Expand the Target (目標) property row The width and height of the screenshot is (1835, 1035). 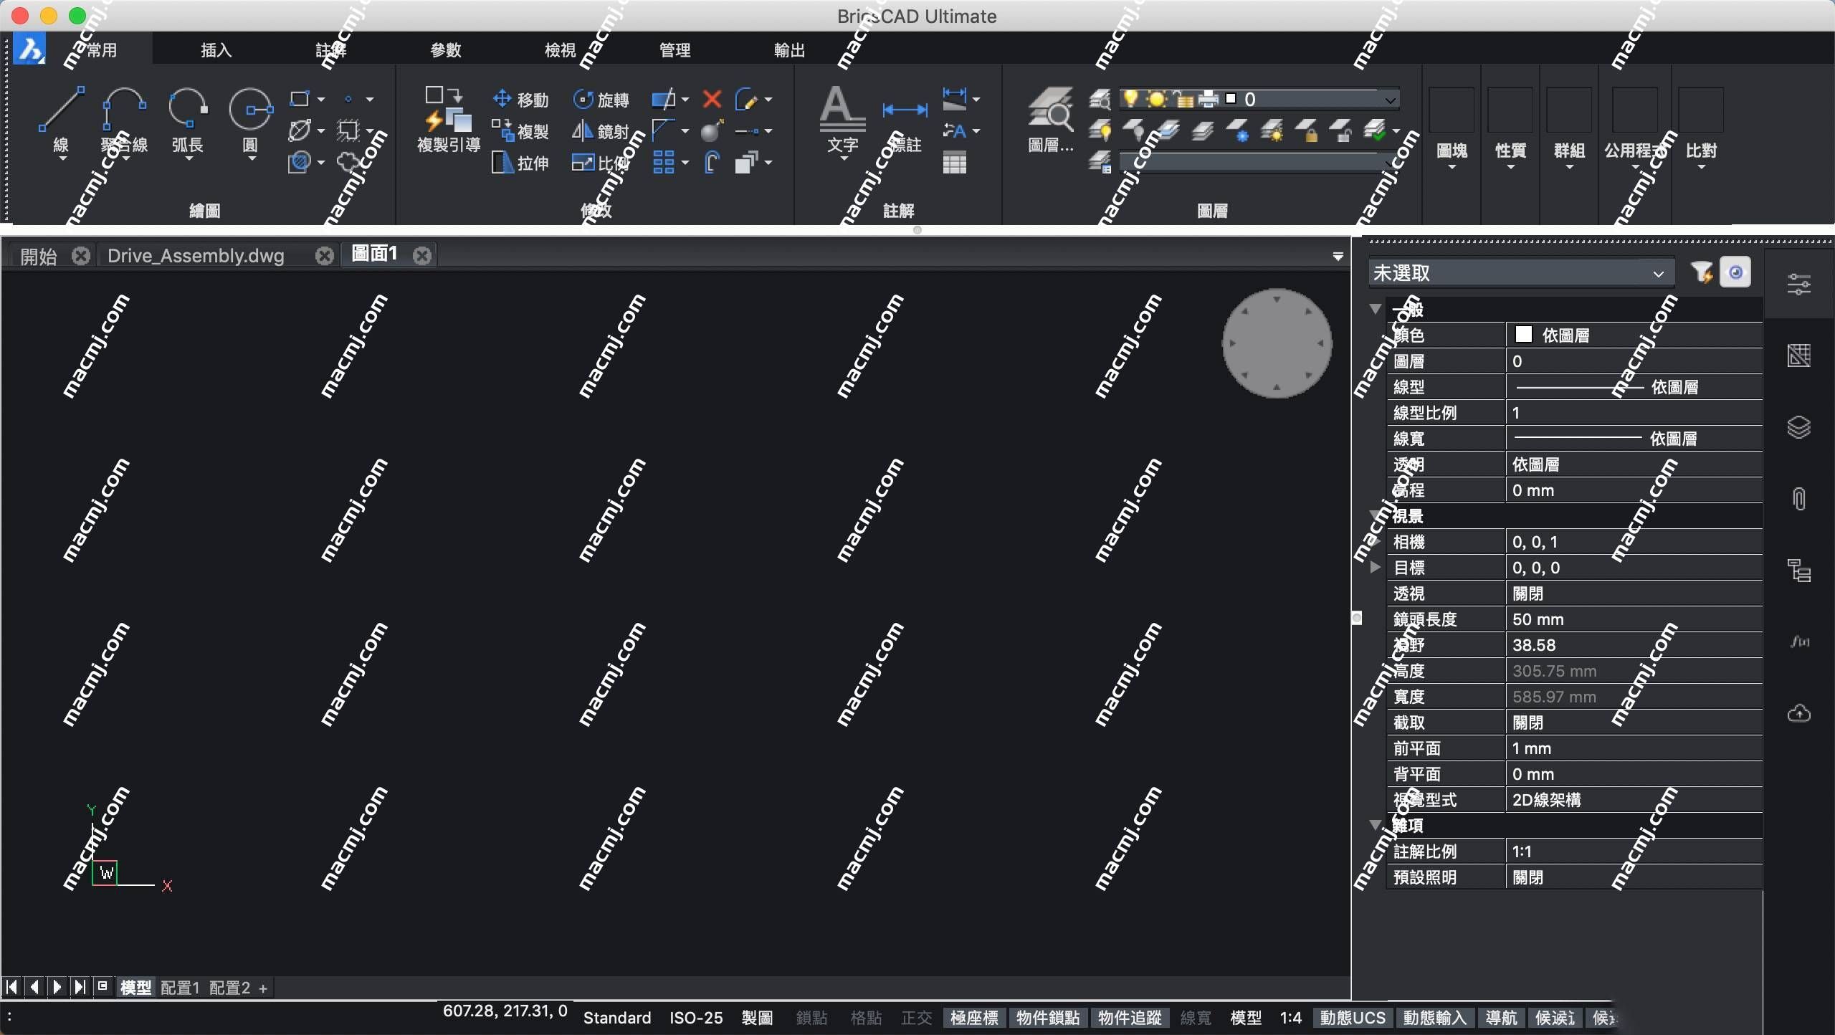tap(1375, 568)
